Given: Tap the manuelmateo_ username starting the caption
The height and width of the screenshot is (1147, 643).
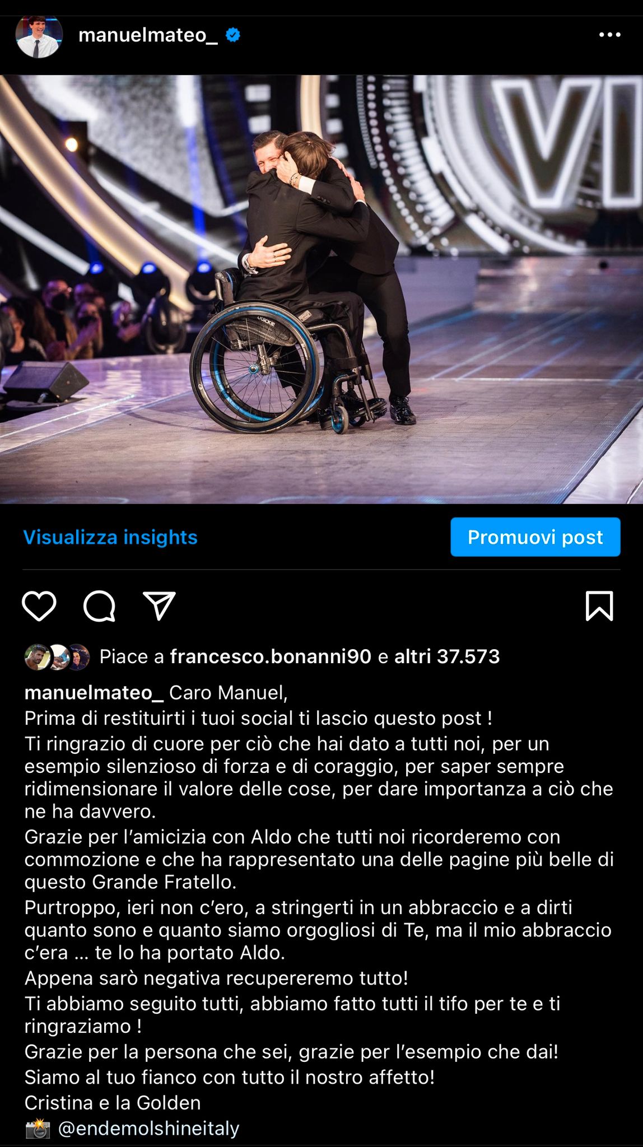Looking at the screenshot, I should pyautogui.click(x=94, y=693).
